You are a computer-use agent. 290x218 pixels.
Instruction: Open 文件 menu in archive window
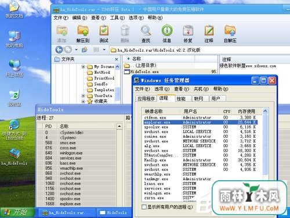[x=61, y=18]
